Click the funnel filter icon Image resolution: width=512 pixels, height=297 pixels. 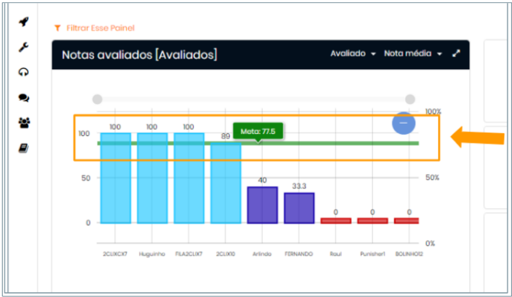(57, 28)
